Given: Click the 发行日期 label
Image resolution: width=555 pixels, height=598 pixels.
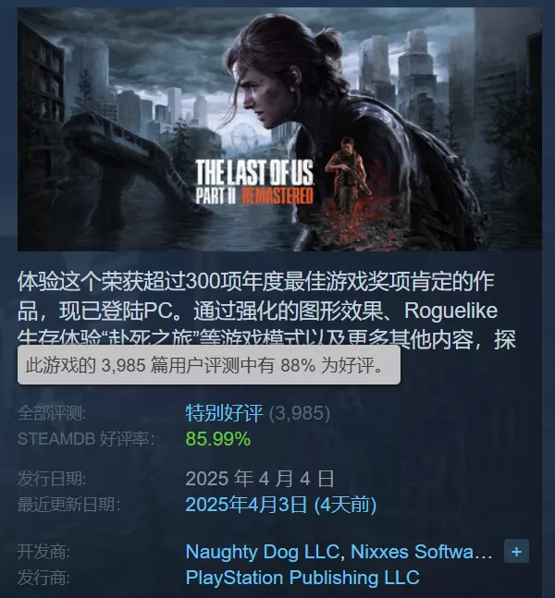Looking at the screenshot, I should [x=52, y=479].
